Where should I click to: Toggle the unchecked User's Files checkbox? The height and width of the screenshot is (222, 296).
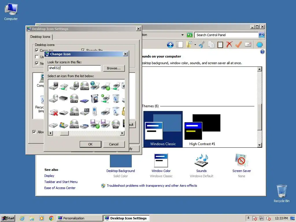37,57
